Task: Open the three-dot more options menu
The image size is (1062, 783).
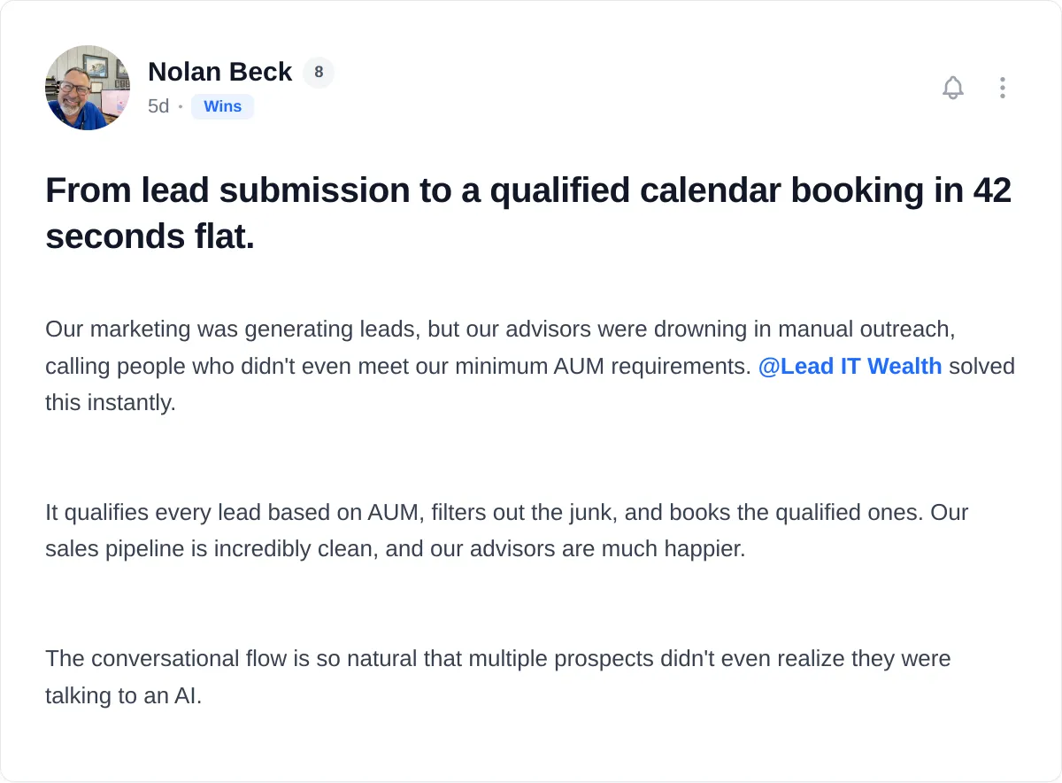Action: point(1002,88)
